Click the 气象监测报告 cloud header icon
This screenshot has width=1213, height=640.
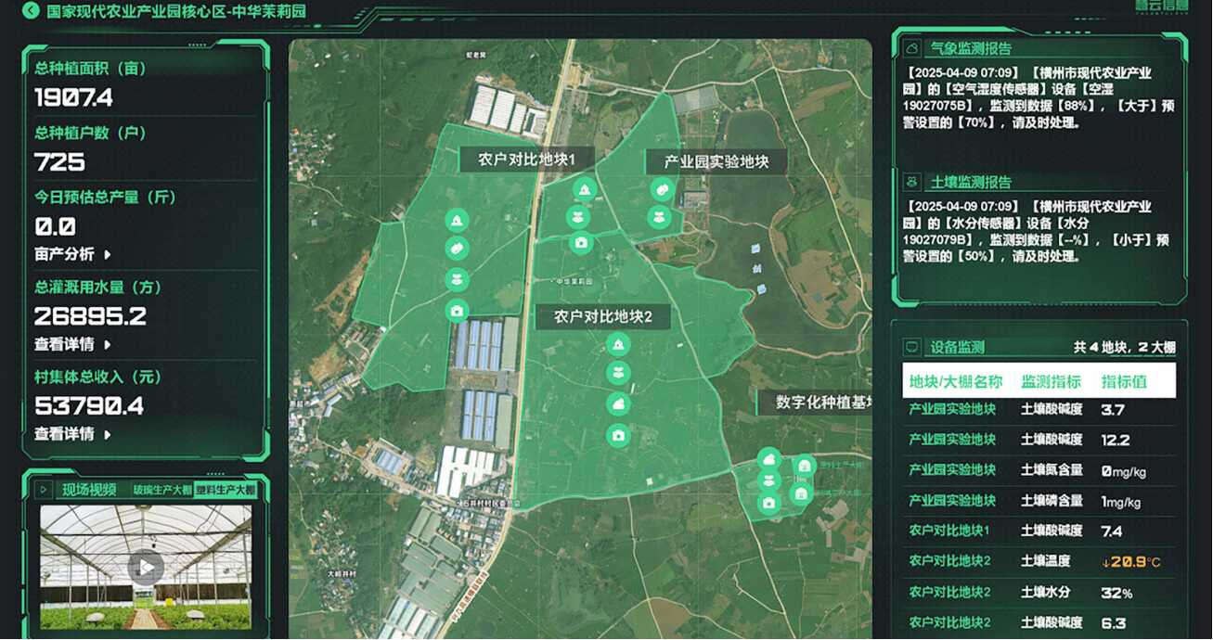[913, 48]
